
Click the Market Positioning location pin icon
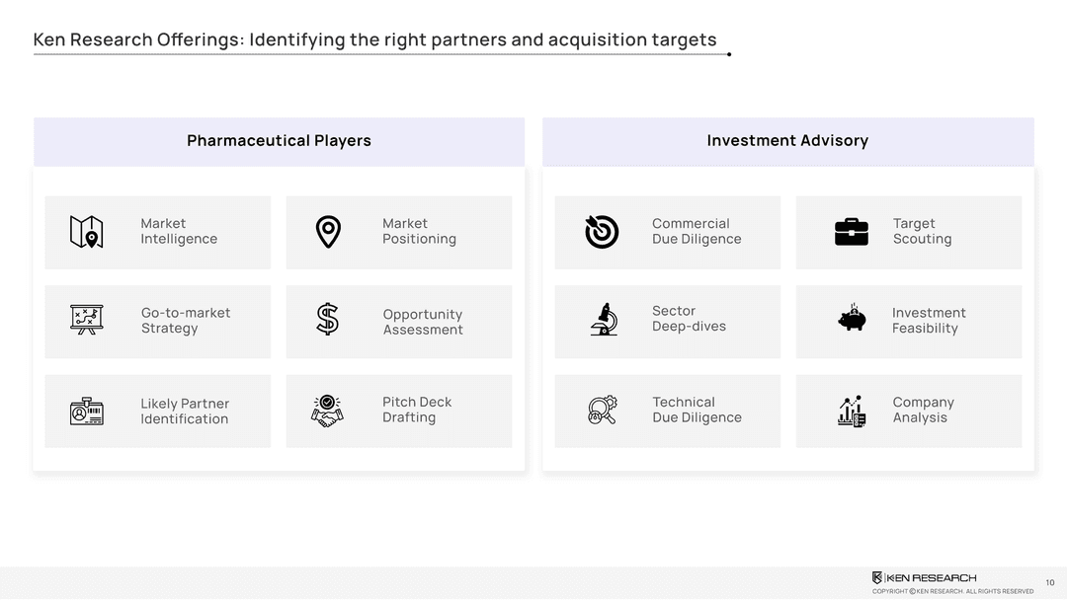coord(328,232)
